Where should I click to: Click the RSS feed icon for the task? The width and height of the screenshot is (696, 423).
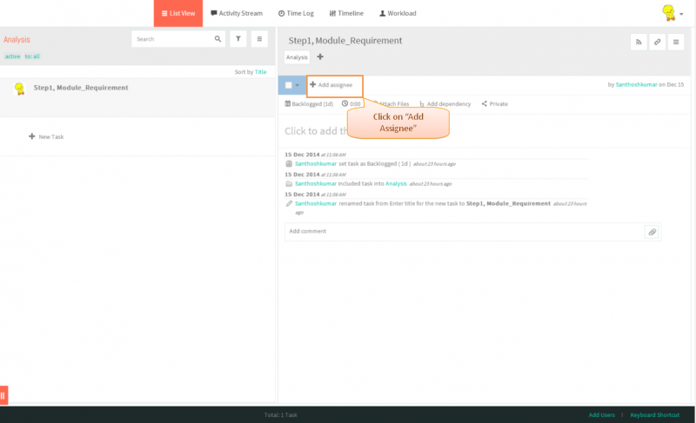pos(639,42)
